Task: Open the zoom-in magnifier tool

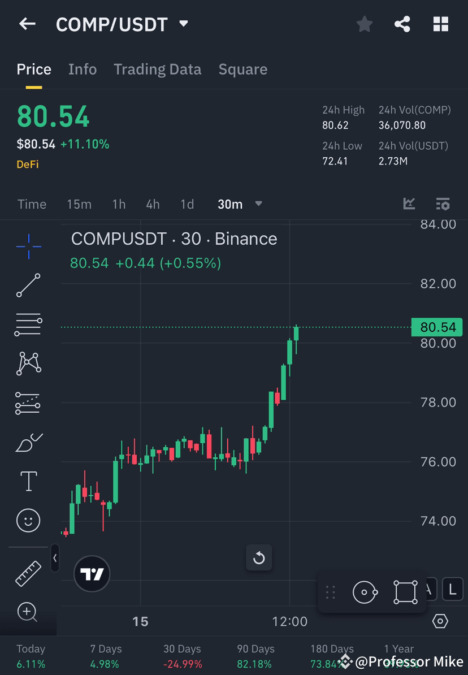Action: pos(28,612)
